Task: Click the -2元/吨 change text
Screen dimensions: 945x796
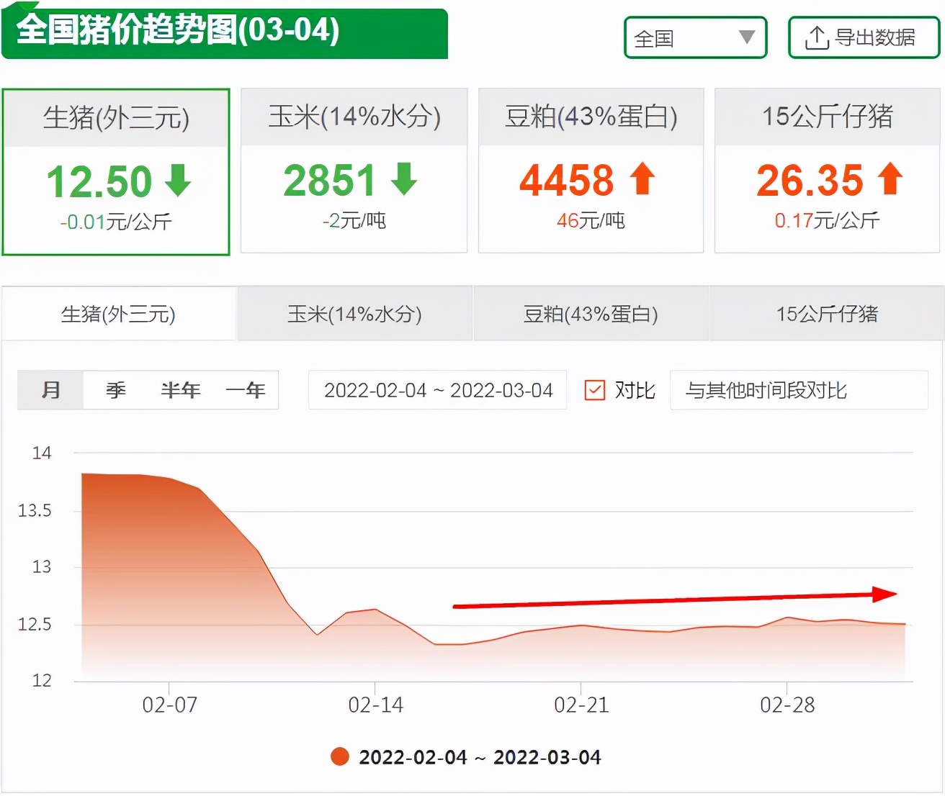Action: coord(354,221)
